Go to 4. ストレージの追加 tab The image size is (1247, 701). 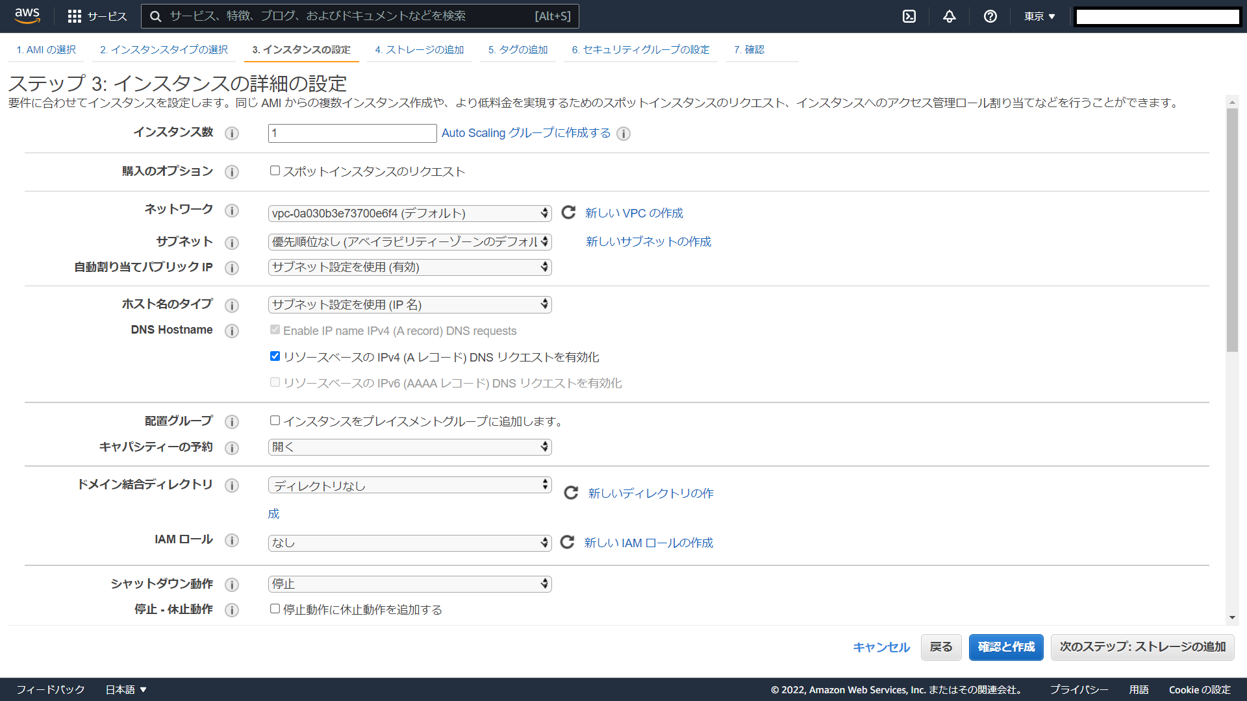point(419,50)
